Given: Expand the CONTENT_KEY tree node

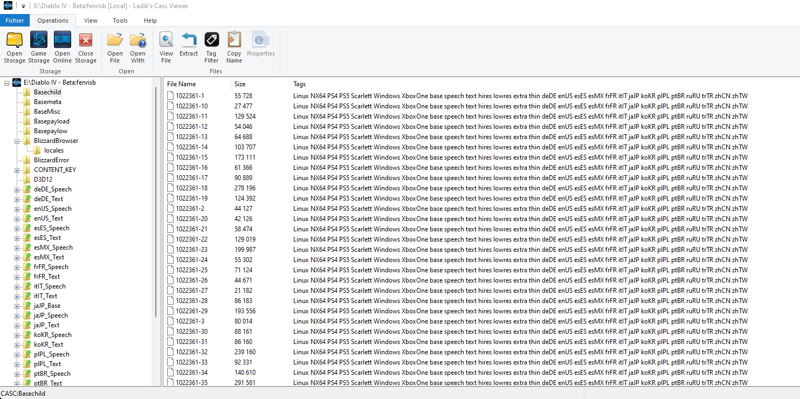Looking at the screenshot, I should (17, 170).
